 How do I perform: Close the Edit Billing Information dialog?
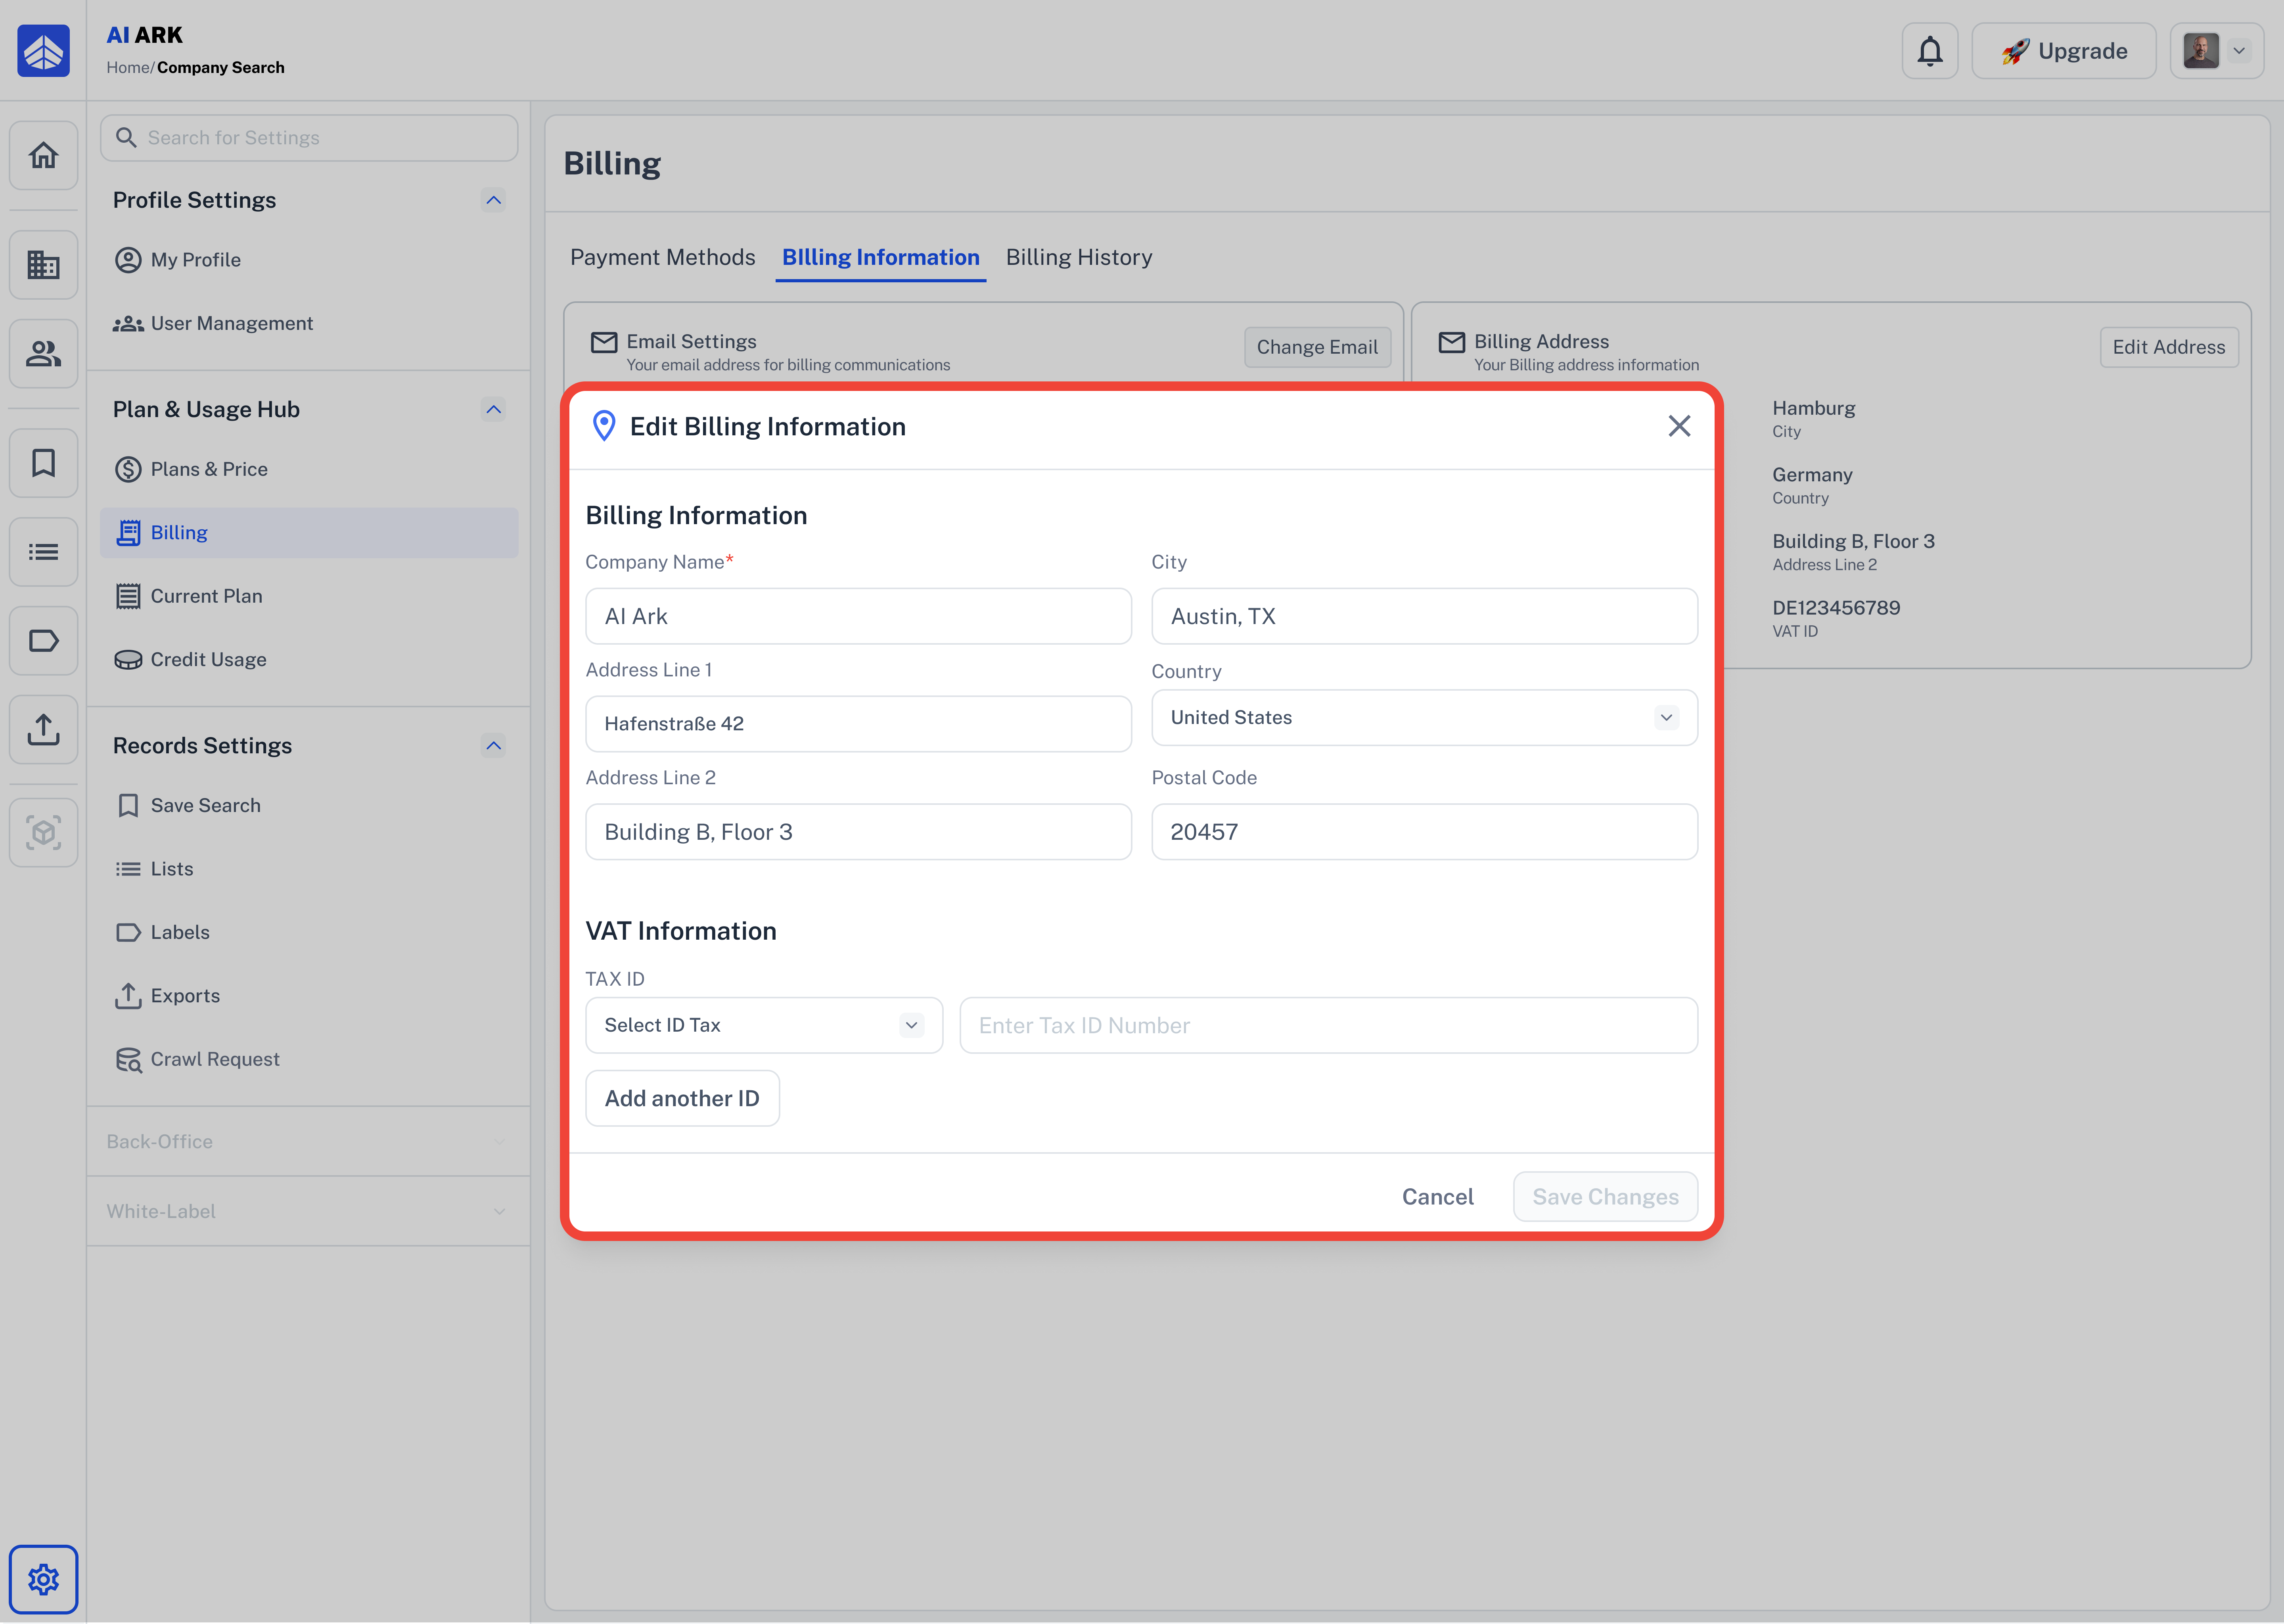coord(1679,426)
